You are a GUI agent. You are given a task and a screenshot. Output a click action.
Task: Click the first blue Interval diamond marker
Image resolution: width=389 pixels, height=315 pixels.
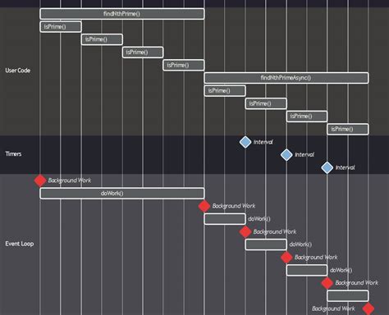point(245,142)
